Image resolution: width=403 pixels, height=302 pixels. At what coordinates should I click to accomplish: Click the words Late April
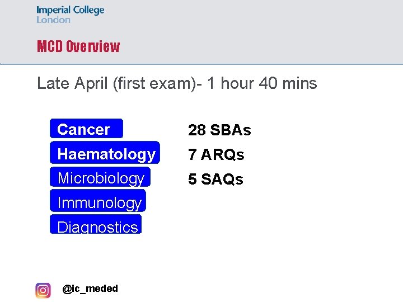[72, 83]
